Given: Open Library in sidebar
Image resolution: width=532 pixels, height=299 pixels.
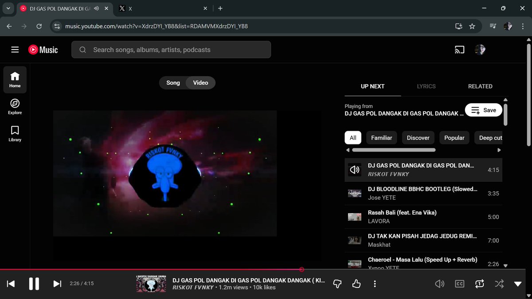Looking at the screenshot, I should (x=15, y=133).
